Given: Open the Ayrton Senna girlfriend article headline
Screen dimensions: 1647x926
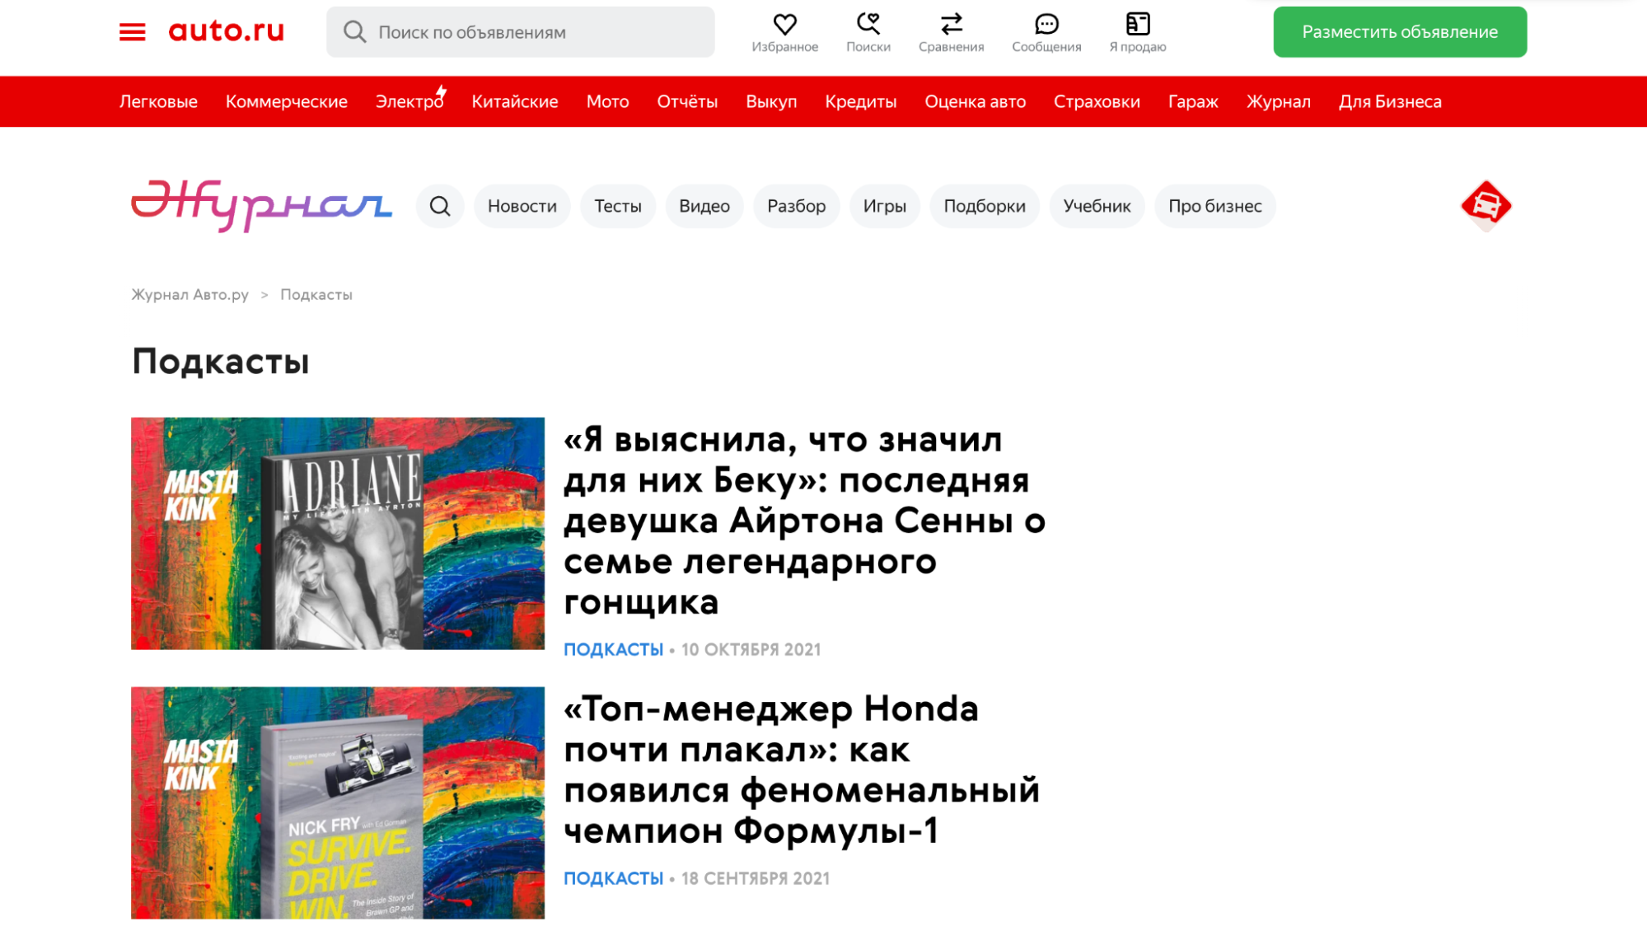Looking at the screenshot, I should [x=804, y=521].
